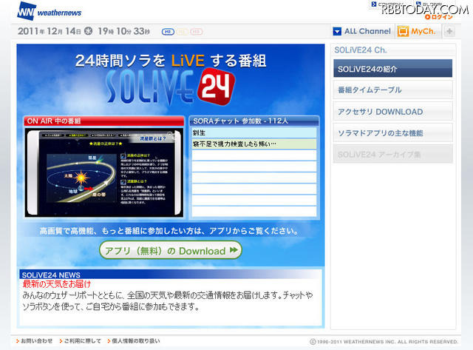
Task: Click the SOLiVE 24 banner logo
Action: [x=170, y=87]
